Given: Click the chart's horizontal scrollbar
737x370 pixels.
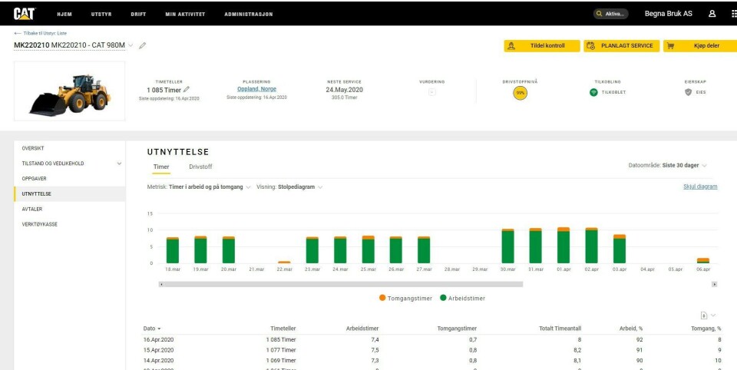Looking at the screenshot, I should (342, 284).
